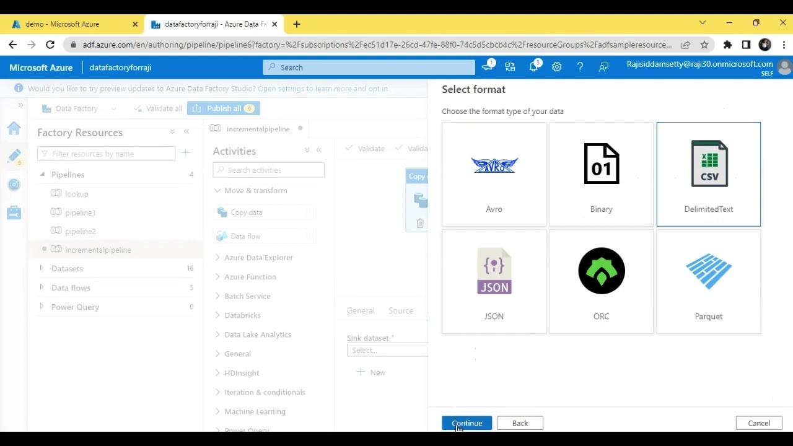
Task: Expand the Datasets tree node
Action: 42,268
